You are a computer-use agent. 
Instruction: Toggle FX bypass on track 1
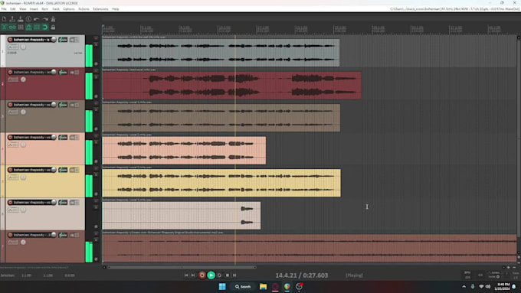point(77,40)
